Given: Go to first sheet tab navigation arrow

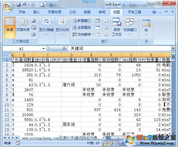Looking at the screenshot, I should [x=5, y=138].
